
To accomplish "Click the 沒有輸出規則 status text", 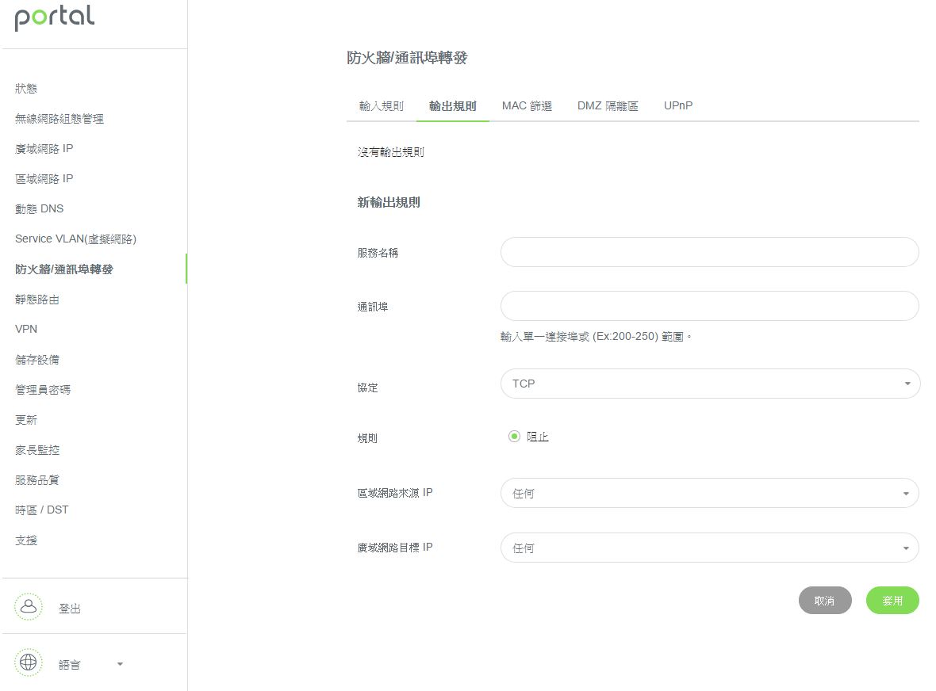I will 390,152.
